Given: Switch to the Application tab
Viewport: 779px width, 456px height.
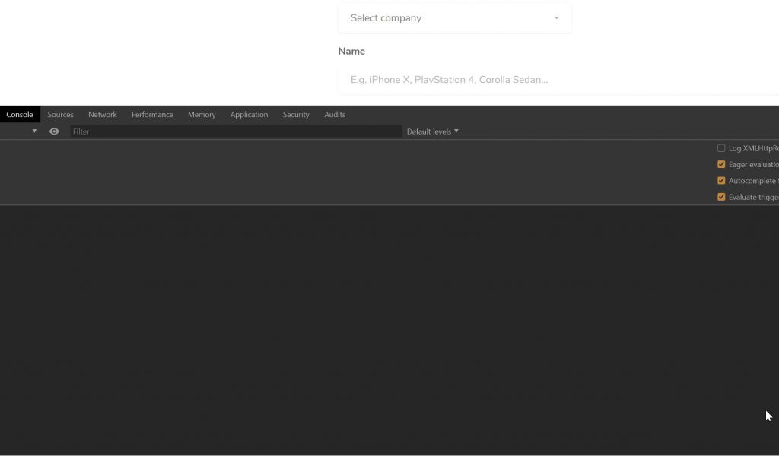Looking at the screenshot, I should click(249, 114).
